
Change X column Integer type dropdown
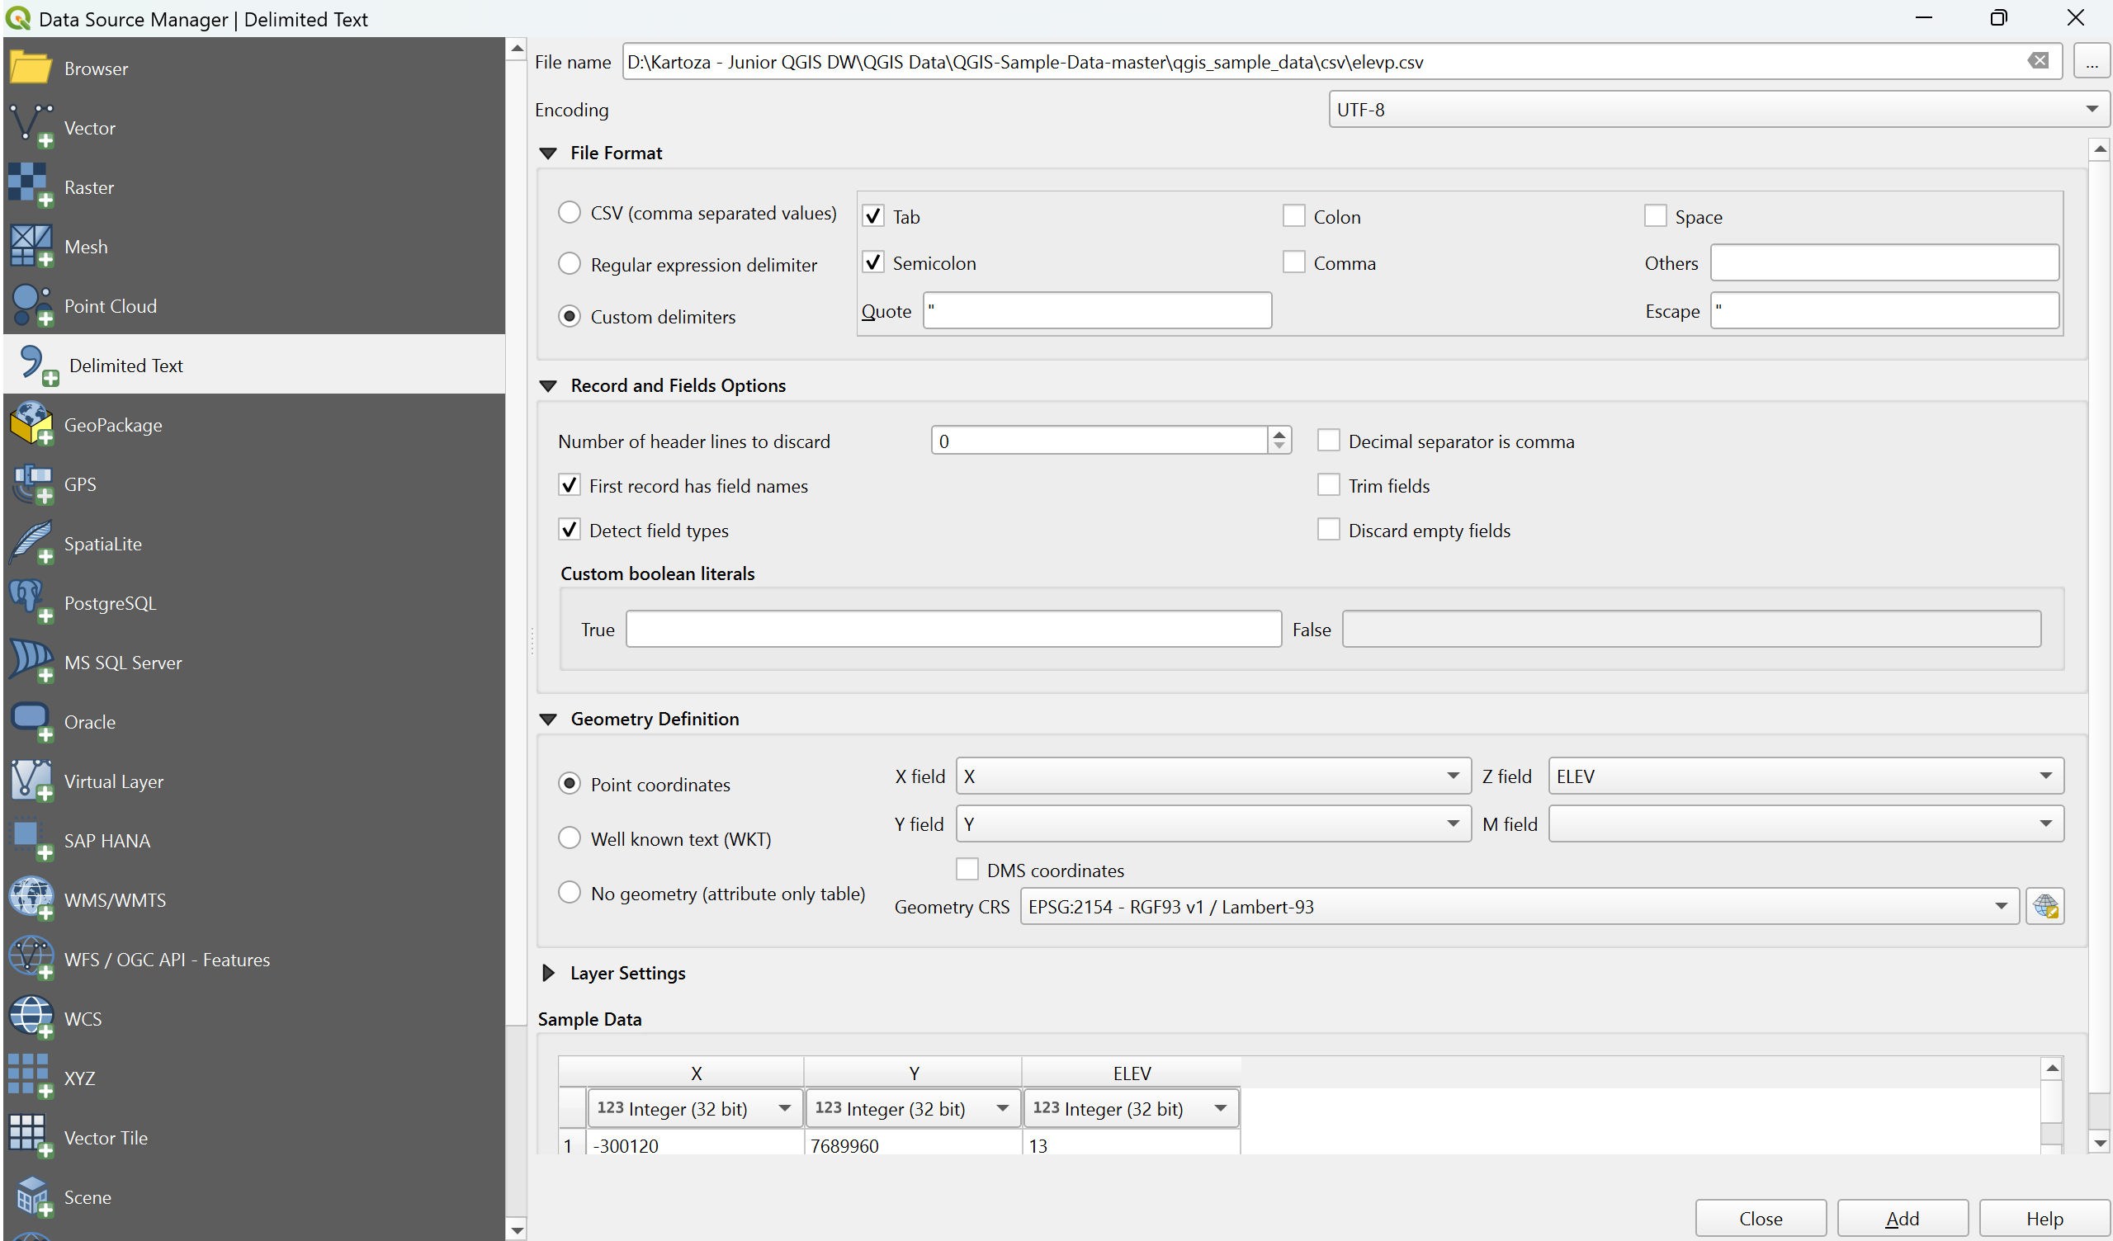(x=695, y=1108)
